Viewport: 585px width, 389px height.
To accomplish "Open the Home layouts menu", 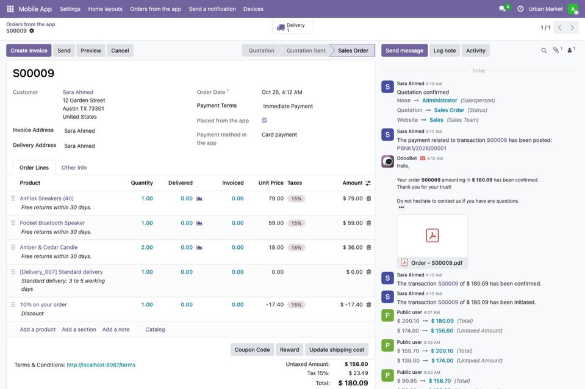I will click(105, 9).
